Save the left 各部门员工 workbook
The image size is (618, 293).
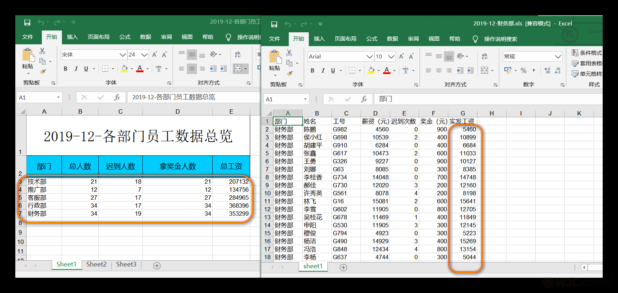pyautogui.click(x=27, y=23)
